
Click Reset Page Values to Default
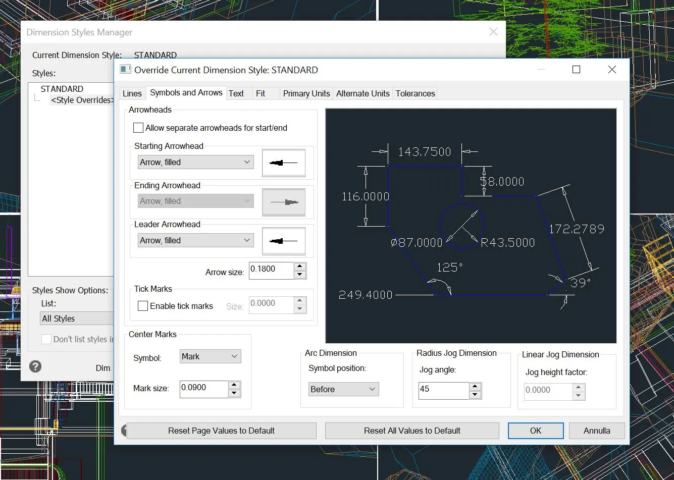click(221, 431)
